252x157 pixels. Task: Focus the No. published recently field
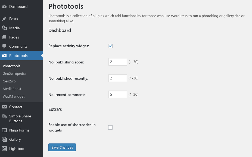tap(118, 78)
